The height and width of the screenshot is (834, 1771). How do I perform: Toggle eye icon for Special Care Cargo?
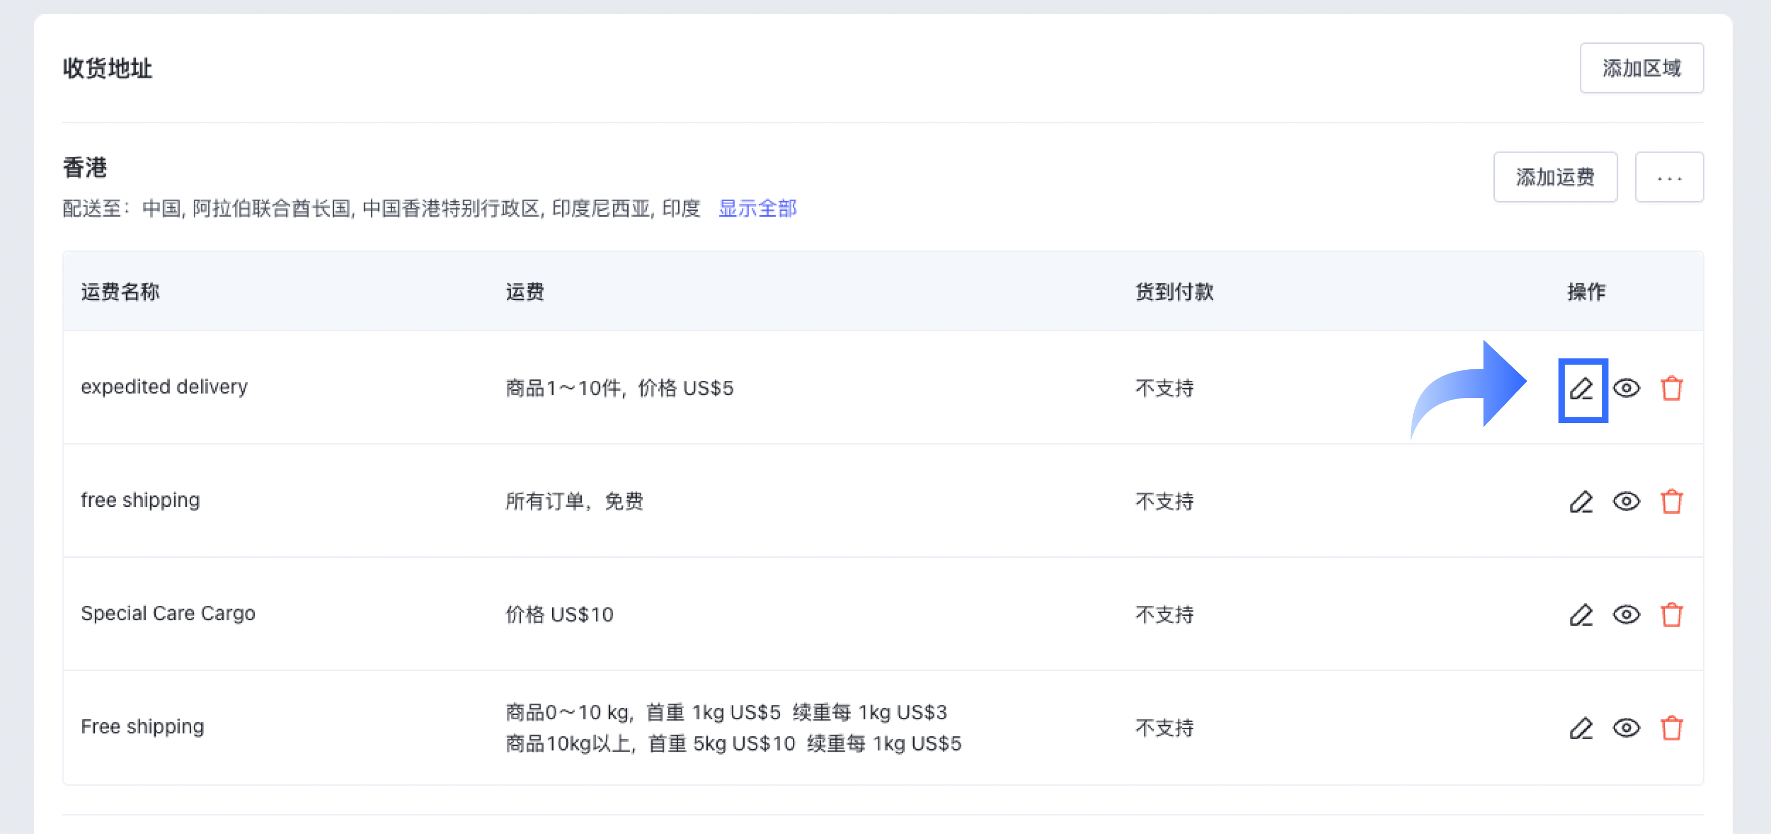point(1626,615)
